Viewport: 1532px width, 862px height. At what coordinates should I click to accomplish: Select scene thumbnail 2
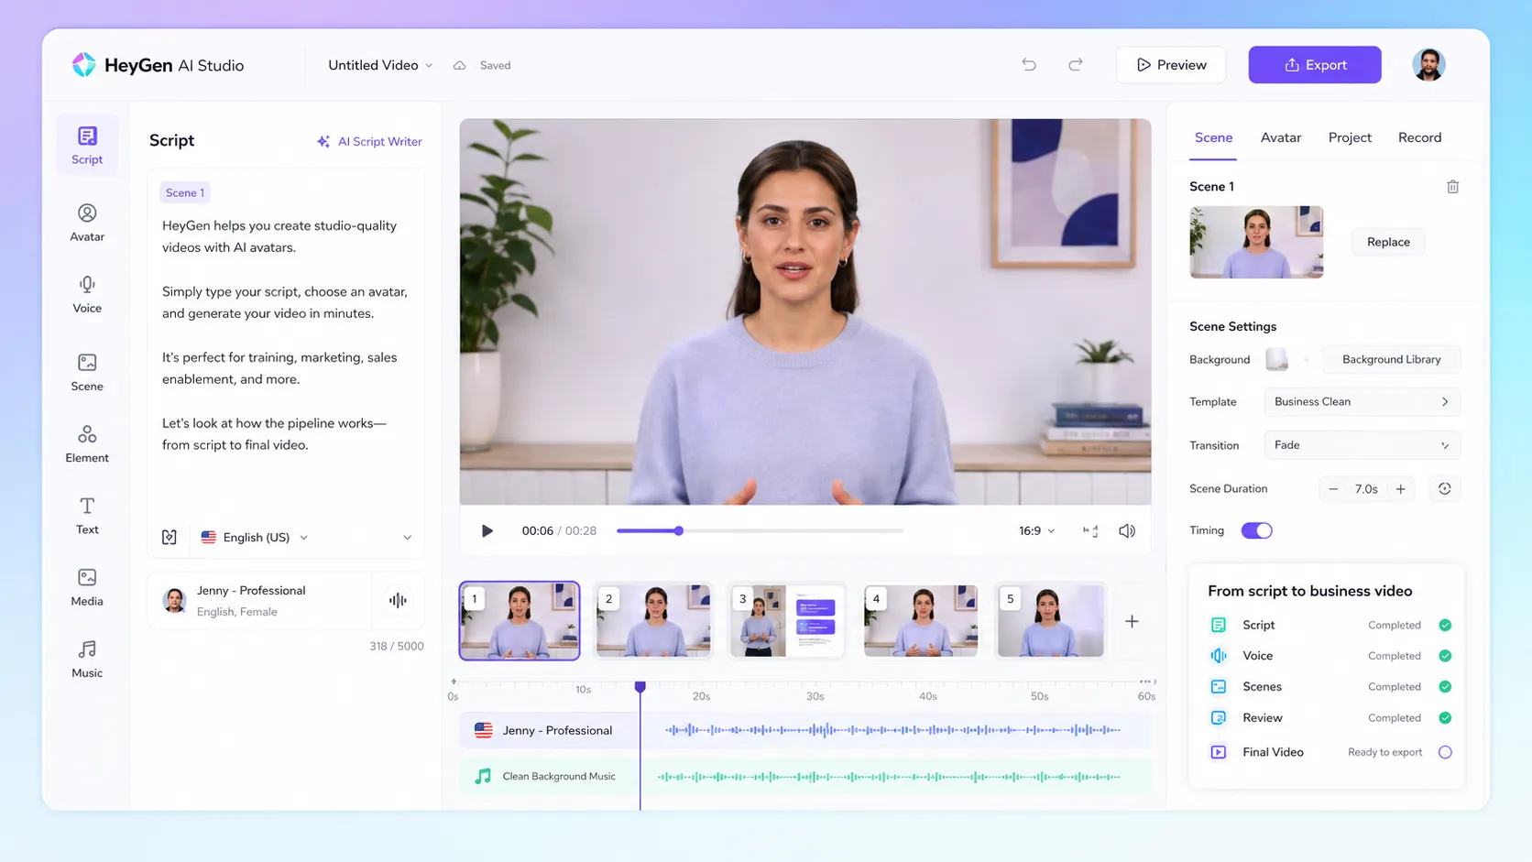(x=652, y=620)
